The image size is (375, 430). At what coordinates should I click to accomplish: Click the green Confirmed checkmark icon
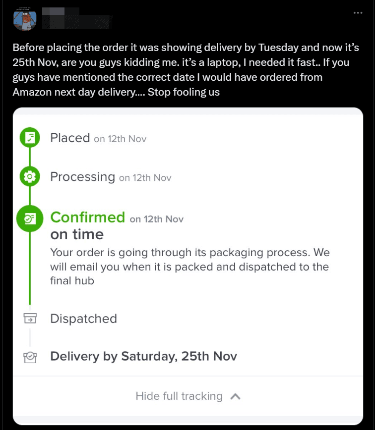[x=30, y=218]
